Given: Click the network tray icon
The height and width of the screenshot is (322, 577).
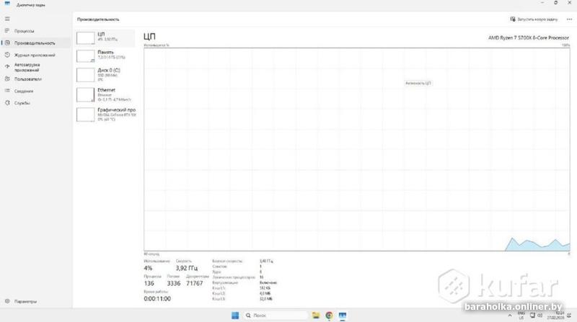Looking at the screenshot, I should coord(532,316).
